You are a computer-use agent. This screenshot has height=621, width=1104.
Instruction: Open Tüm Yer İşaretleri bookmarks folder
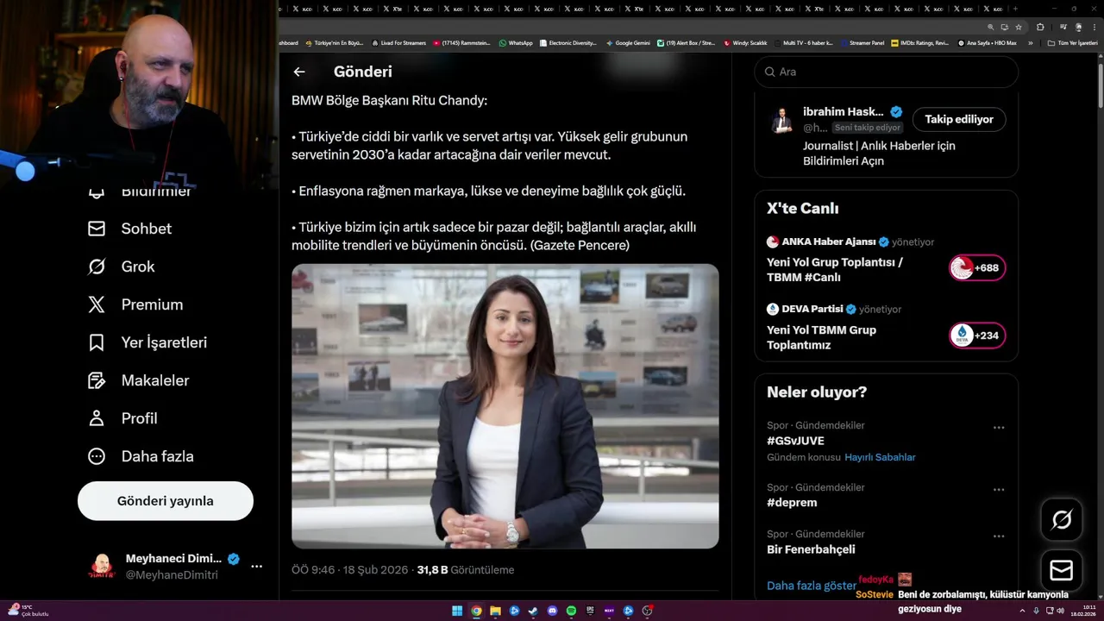click(1072, 42)
